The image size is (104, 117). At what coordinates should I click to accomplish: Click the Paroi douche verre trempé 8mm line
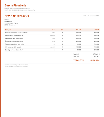coord(52,38)
